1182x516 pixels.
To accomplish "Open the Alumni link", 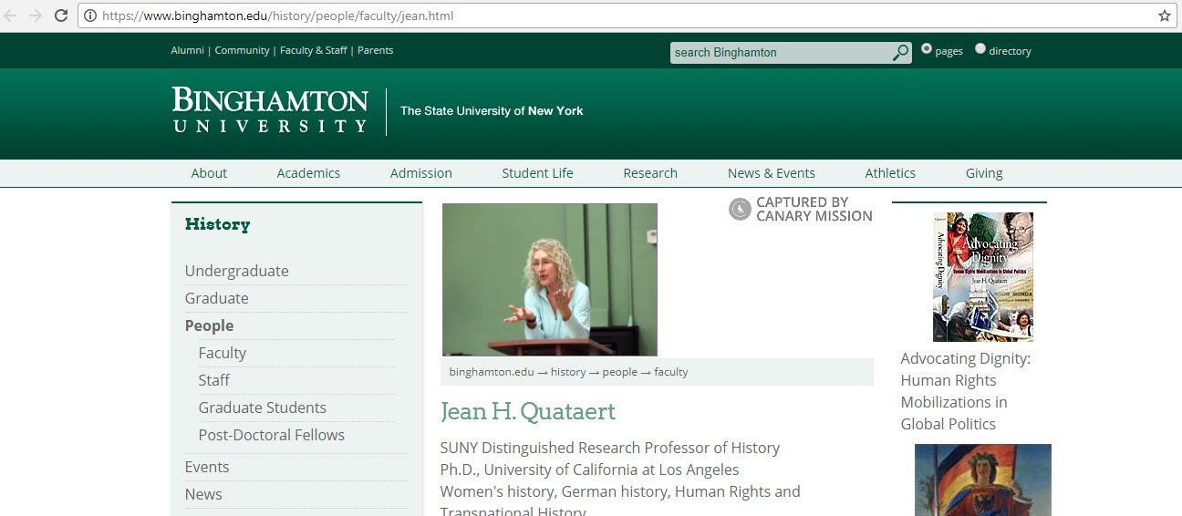I will point(187,50).
